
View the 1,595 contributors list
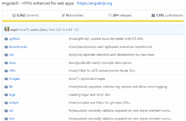167,15
